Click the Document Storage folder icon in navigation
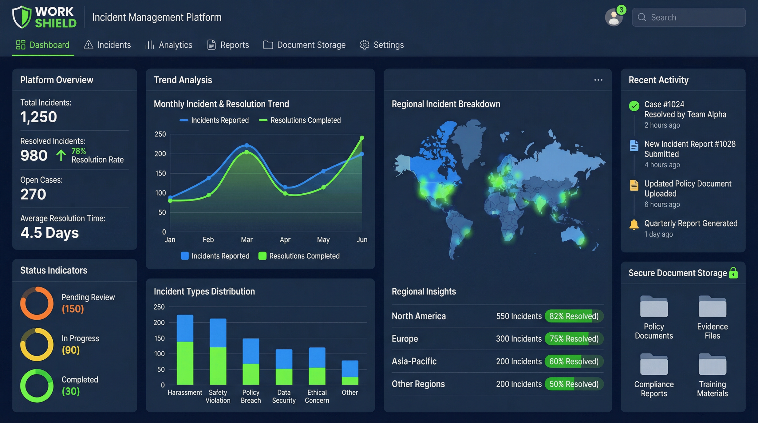The width and height of the screenshot is (758, 423). coord(268,45)
